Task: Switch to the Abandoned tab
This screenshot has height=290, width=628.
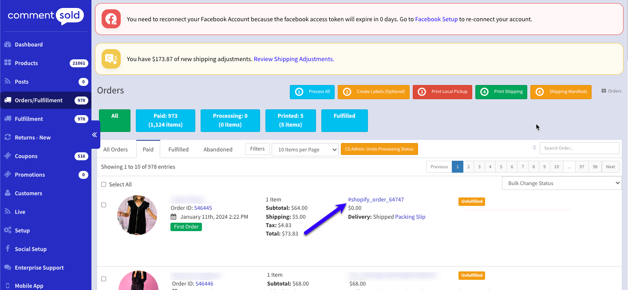Action: 218,150
